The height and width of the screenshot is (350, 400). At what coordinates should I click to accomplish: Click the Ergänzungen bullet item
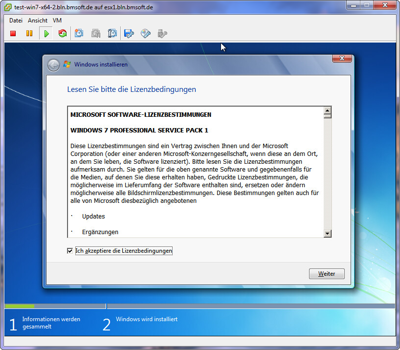pyautogui.click(x=100, y=232)
